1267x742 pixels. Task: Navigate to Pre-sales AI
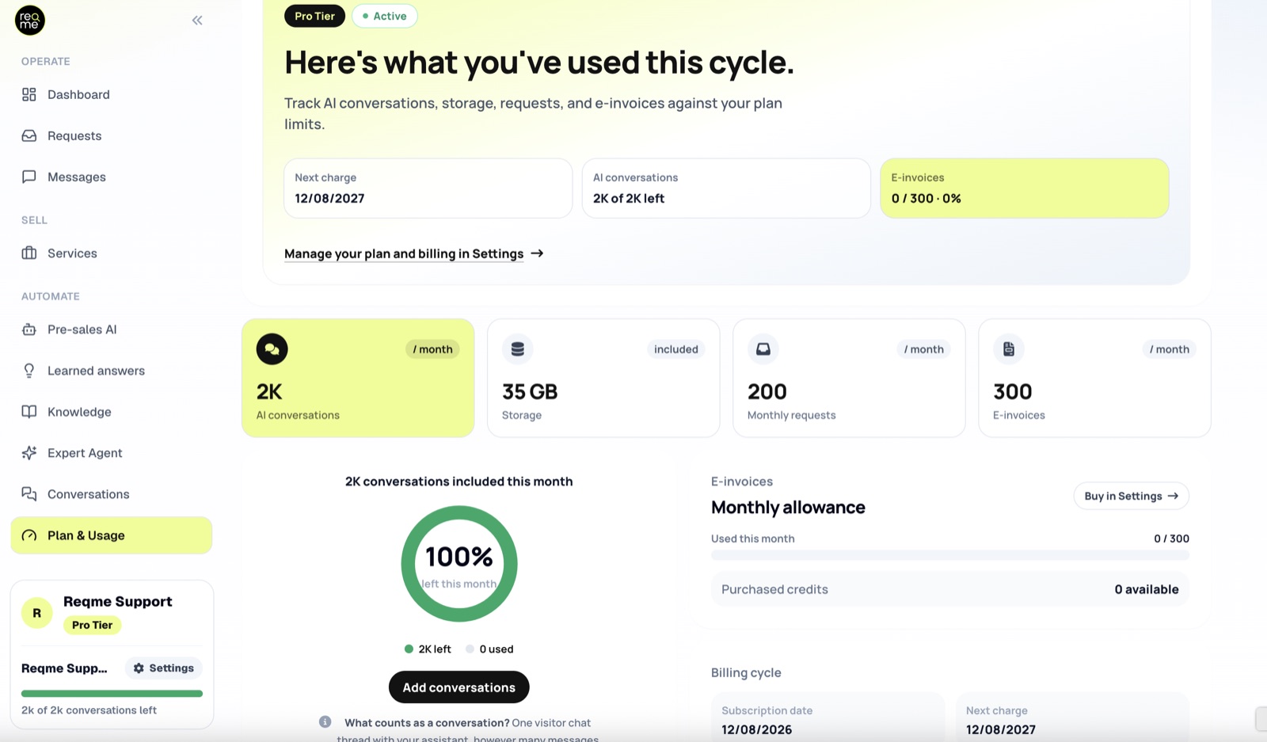111,329
